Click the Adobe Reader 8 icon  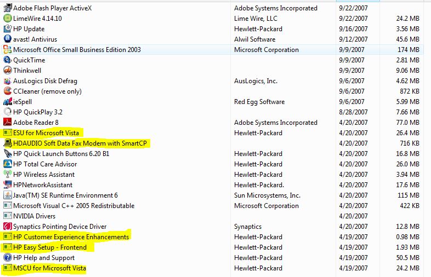click(x=8, y=122)
